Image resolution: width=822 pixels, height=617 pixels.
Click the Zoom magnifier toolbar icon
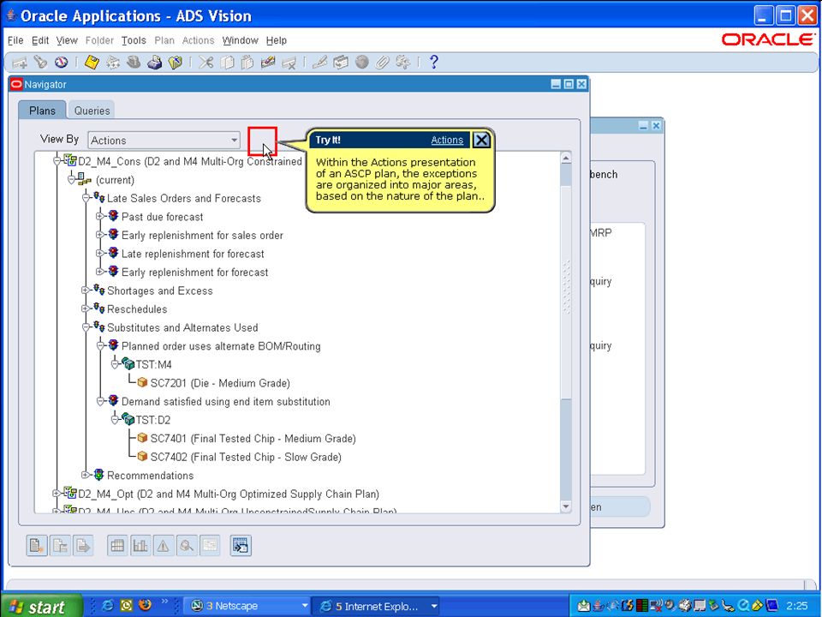pyautogui.click(x=340, y=63)
